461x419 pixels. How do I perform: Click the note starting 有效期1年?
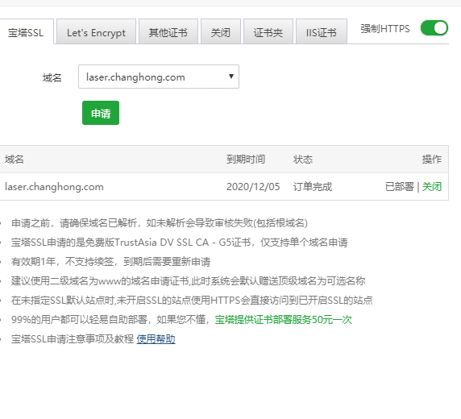110,261
